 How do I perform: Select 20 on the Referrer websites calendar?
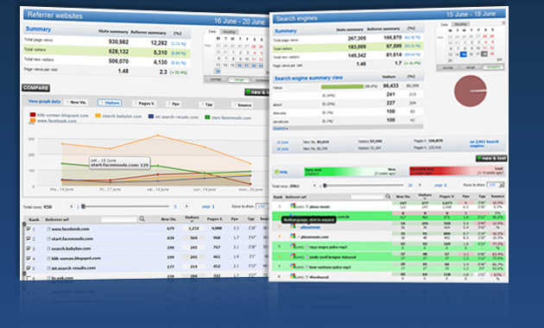tap(218, 71)
